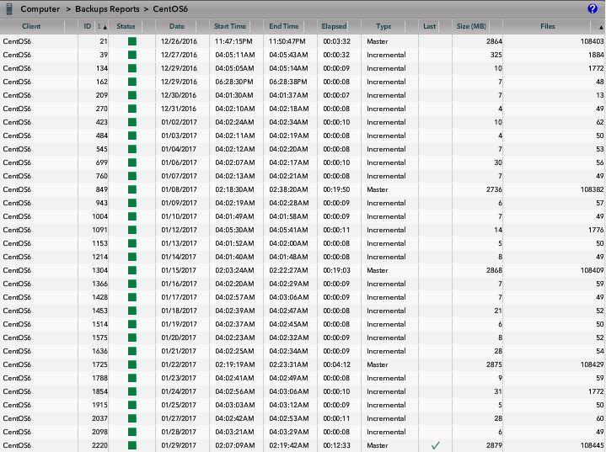
Task: Select date cell 01/29/2017
Action: [x=179, y=445]
